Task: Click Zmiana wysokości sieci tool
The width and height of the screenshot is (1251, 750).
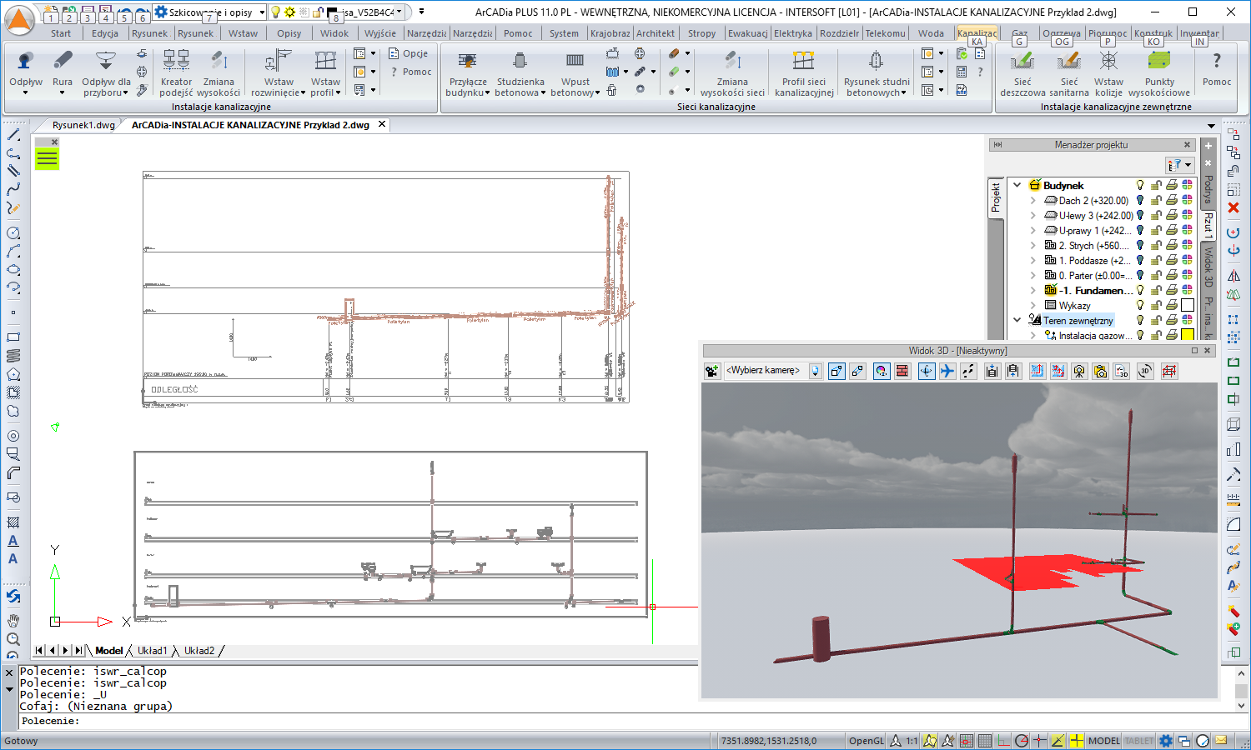Action: point(732,72)
